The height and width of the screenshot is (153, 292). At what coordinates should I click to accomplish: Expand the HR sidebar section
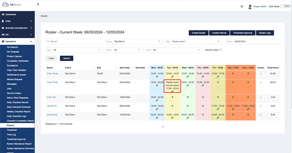point(17,35)
